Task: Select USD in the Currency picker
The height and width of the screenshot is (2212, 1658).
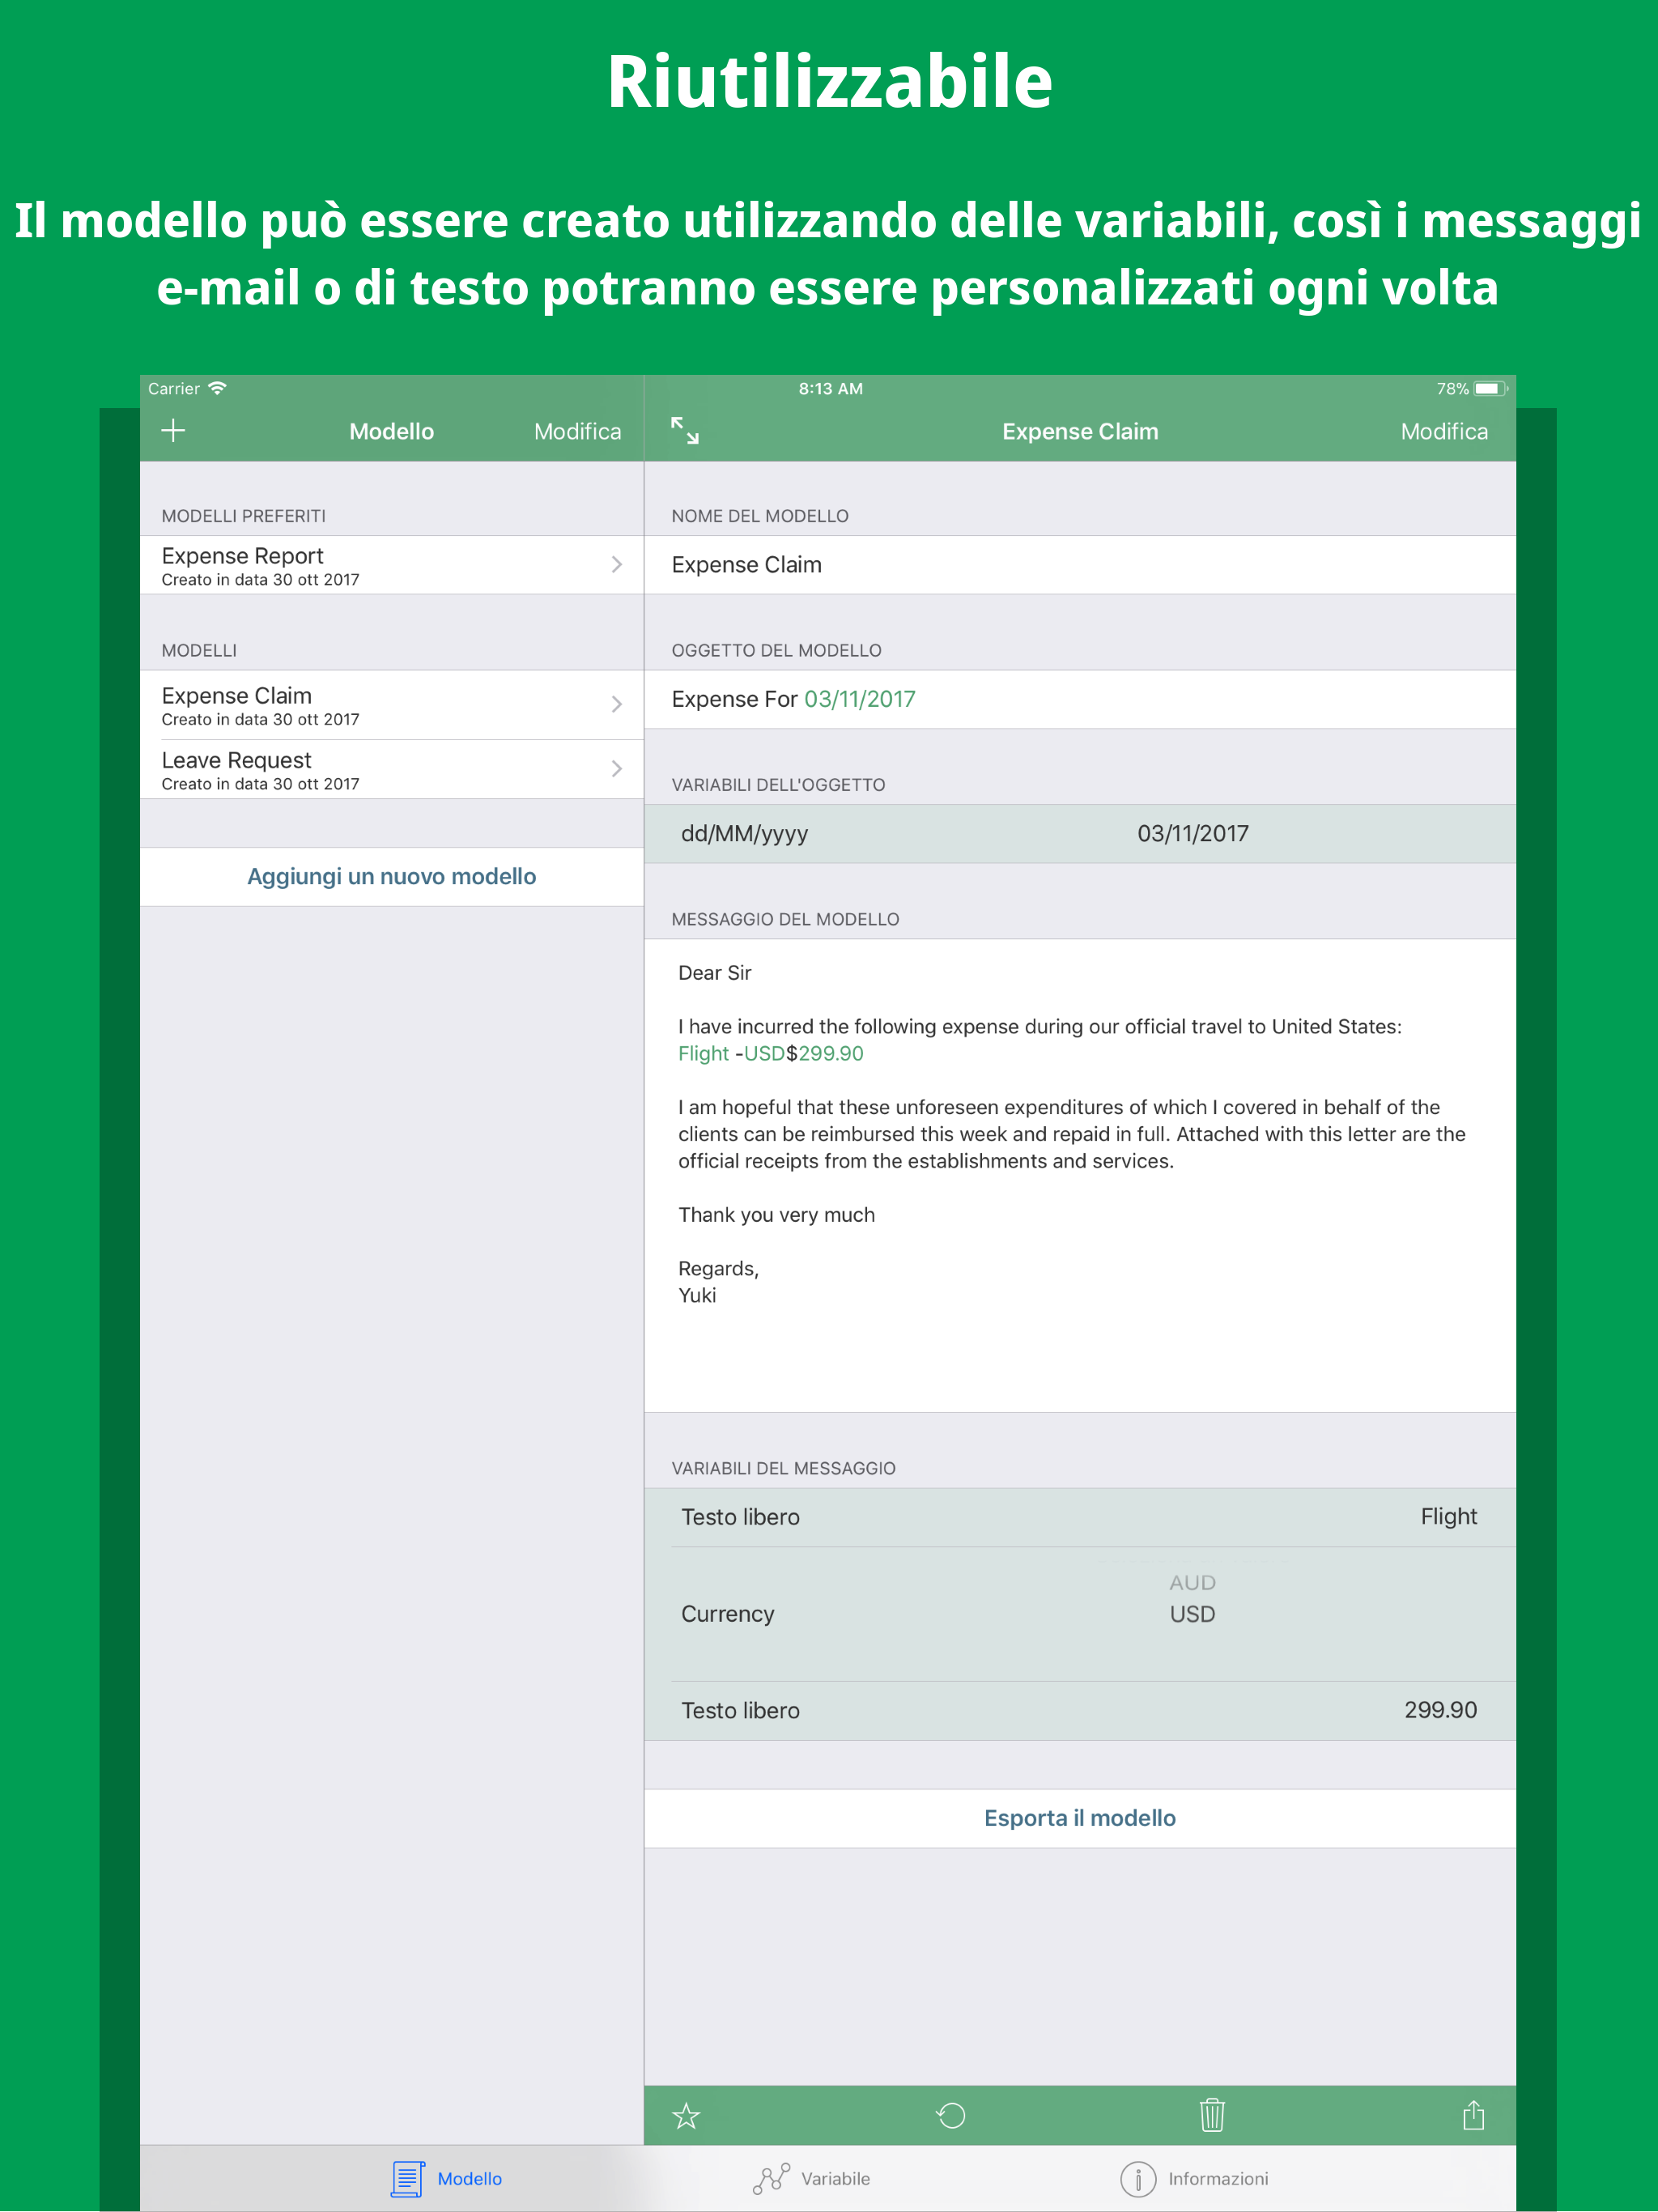Action: coord(1192,1614)
